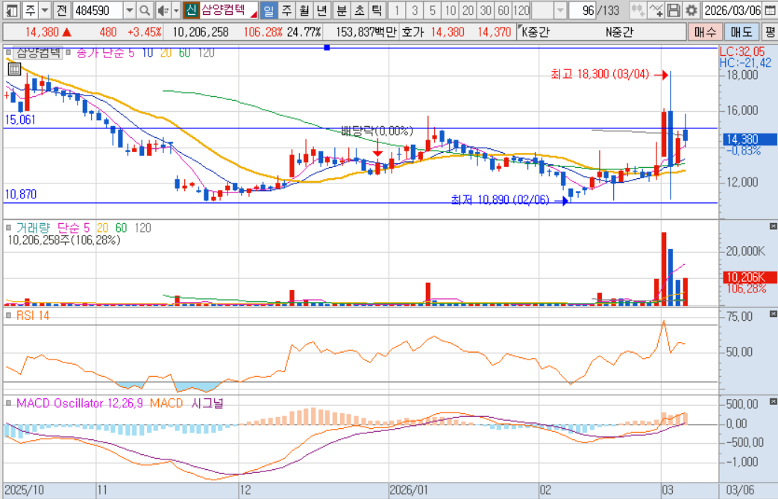Click the add indicator line icon
This screenshot has width=778, height=499.
[x=656, y=10]
